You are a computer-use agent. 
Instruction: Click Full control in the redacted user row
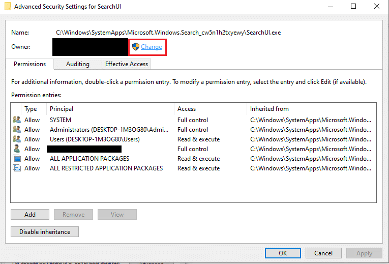pos(193,149)
